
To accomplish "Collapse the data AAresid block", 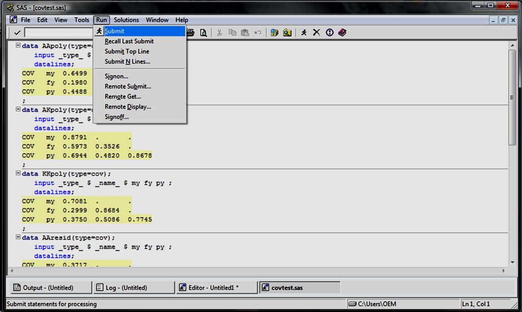I will (x=18, y=237).
